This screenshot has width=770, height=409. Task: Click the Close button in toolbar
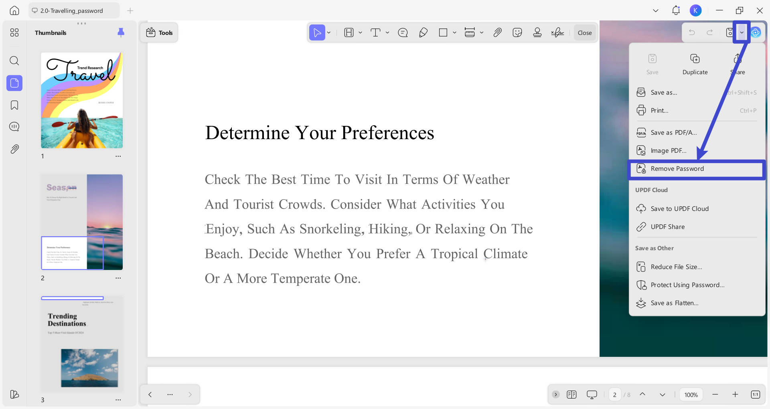tap(585, 33)
